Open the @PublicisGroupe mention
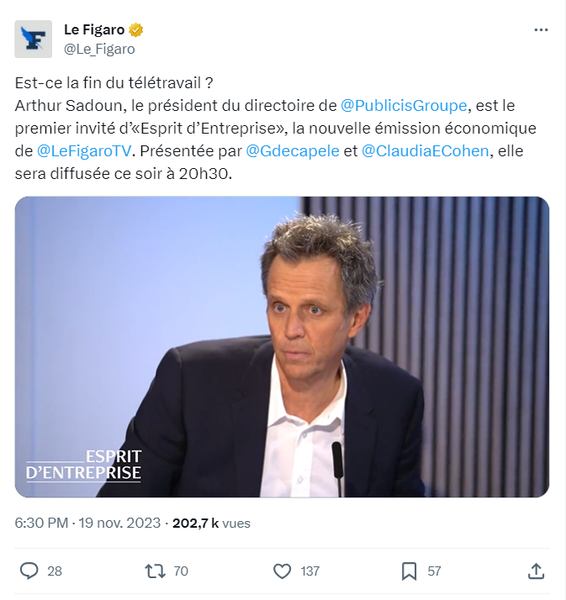 coord(404,106)
